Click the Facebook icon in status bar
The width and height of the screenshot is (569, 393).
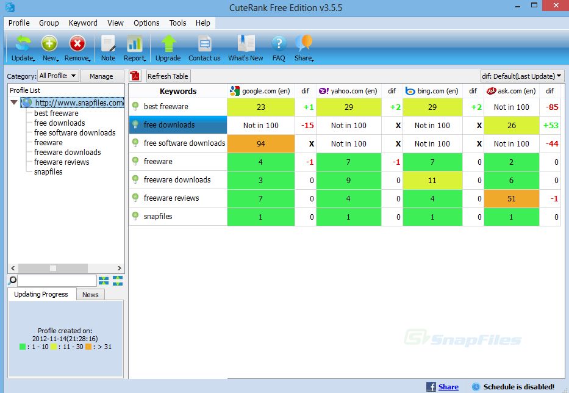pos(431,387)
